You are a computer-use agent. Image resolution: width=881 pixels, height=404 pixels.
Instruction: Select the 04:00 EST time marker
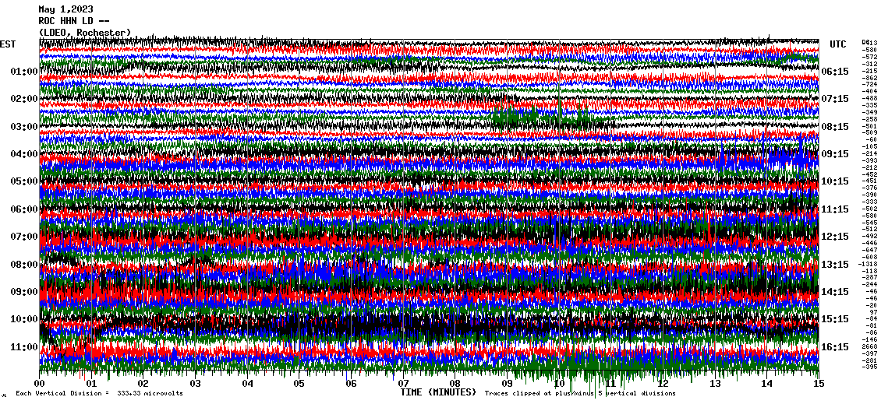click(24, 154)
